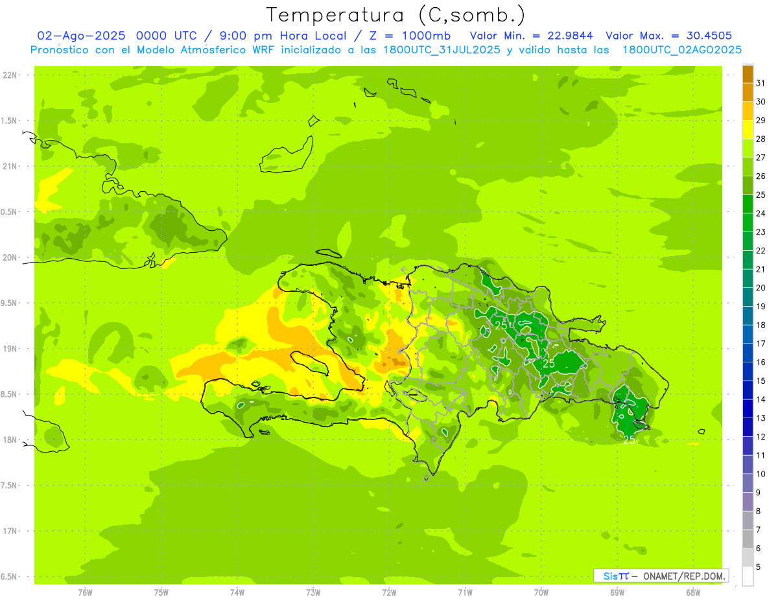Click the '18N' latitude label

10,440
